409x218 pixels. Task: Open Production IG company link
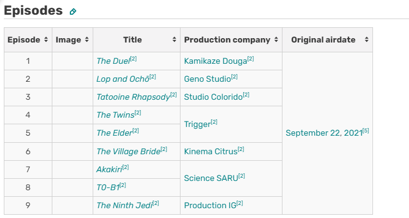coord(210,205)
